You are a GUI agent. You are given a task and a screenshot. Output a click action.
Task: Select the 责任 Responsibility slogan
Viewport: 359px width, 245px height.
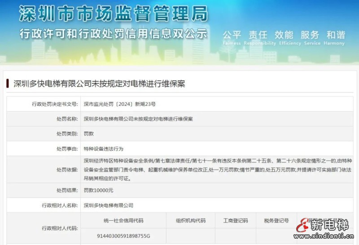(258, 35)
